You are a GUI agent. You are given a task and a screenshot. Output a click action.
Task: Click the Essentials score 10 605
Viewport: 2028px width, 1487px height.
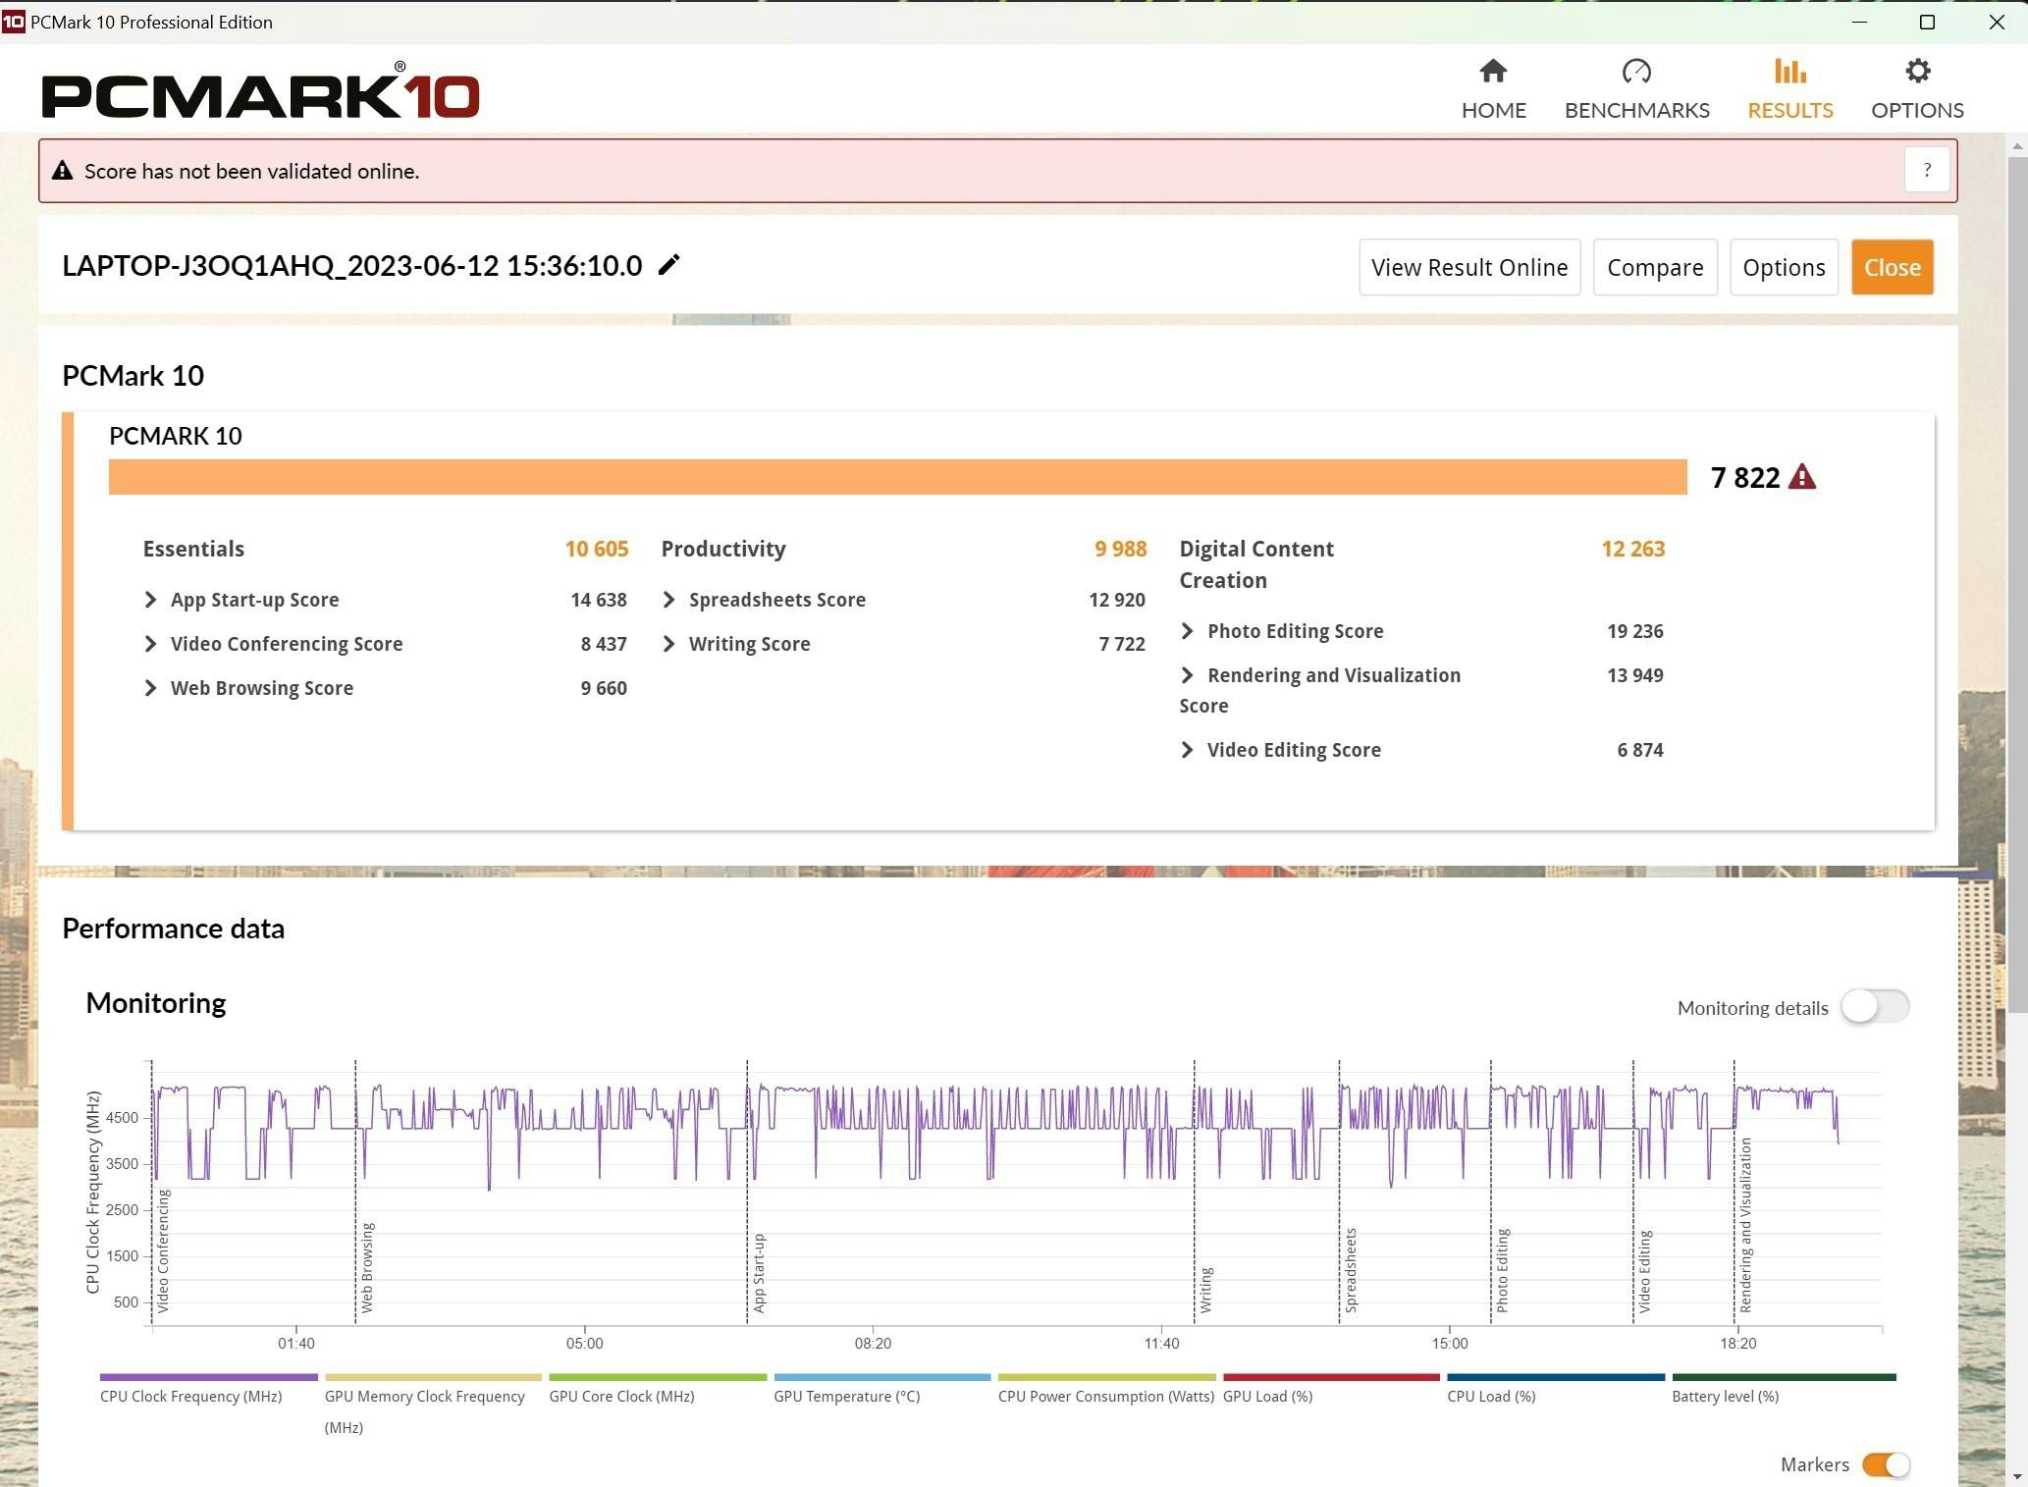(x=596, y=549)
